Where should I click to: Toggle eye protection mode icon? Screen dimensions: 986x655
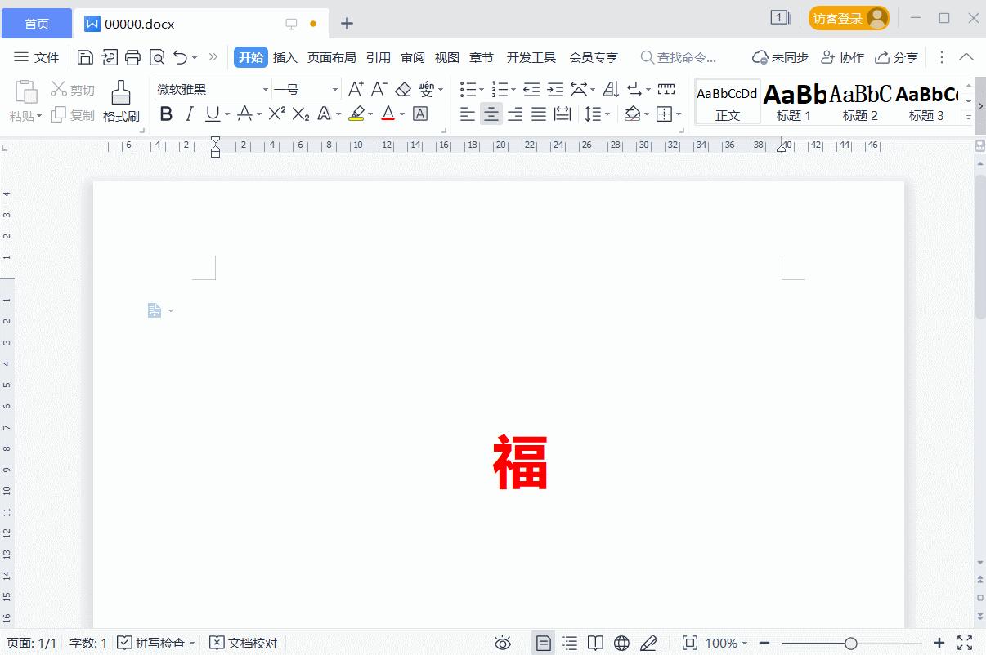pyautogui.click(x=503, y=644)
